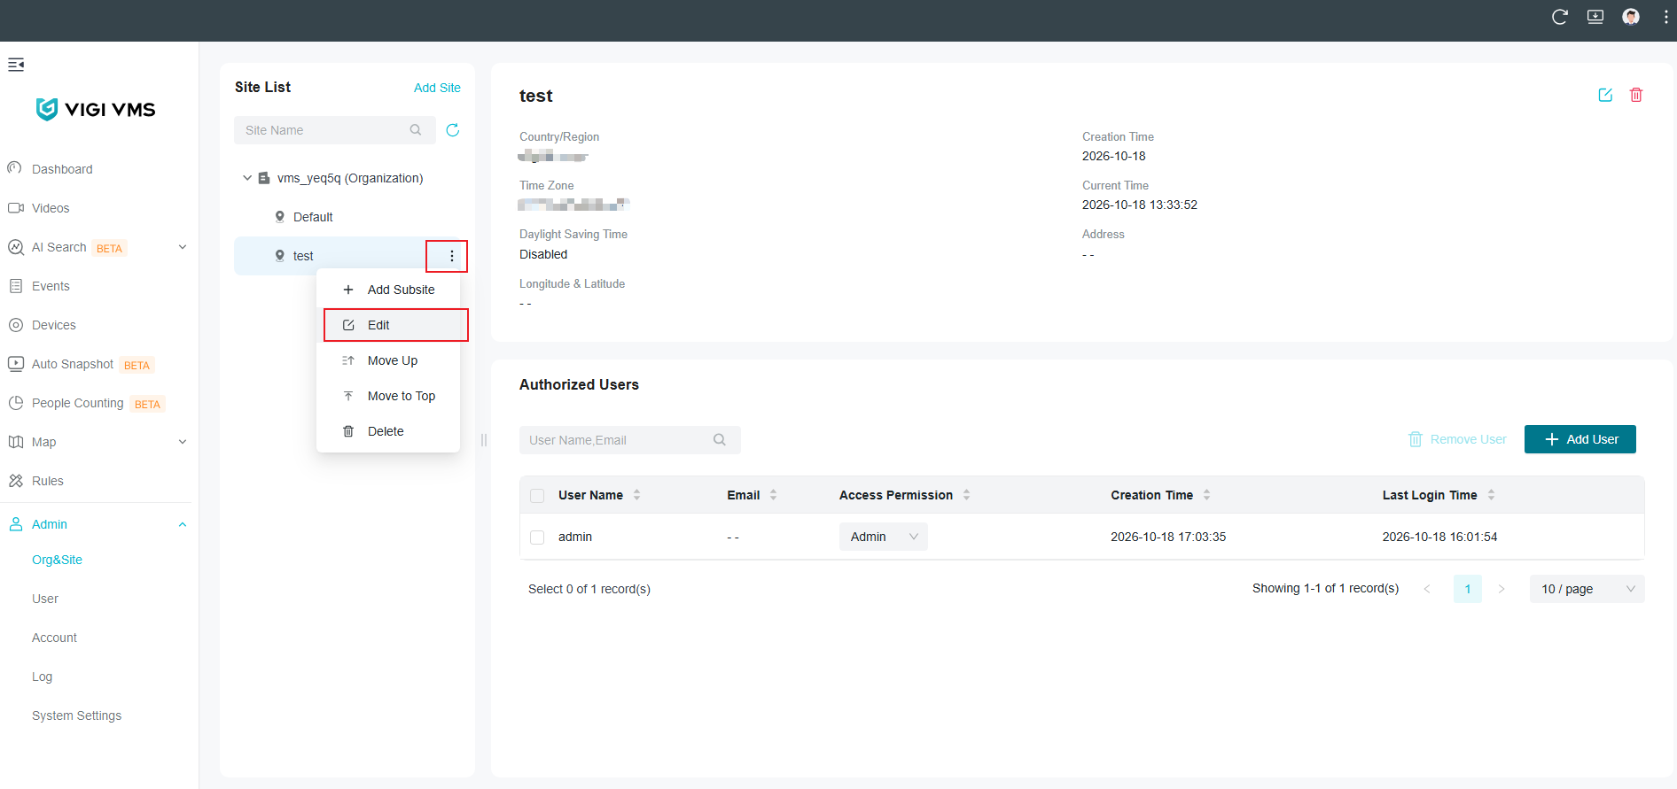This screenshot has width=1677, height=789.
Task: Collapse vms_yeq5q organization tree node
Action: (247, 178)
